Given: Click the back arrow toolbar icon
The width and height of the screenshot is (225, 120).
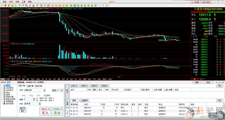Looking at the screenshot, I should point(2,5).
